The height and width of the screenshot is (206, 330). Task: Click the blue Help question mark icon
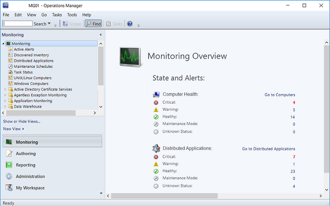tap(130, 24)
